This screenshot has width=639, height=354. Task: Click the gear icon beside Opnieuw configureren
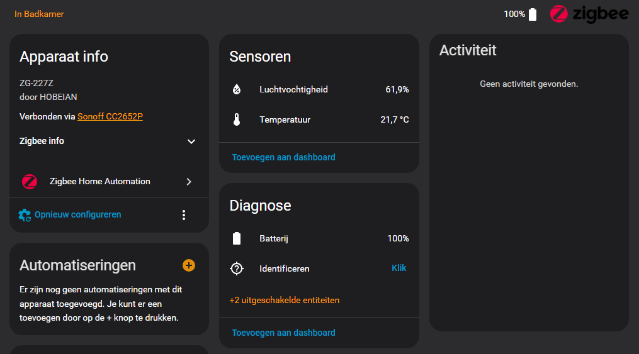[25, 215]
